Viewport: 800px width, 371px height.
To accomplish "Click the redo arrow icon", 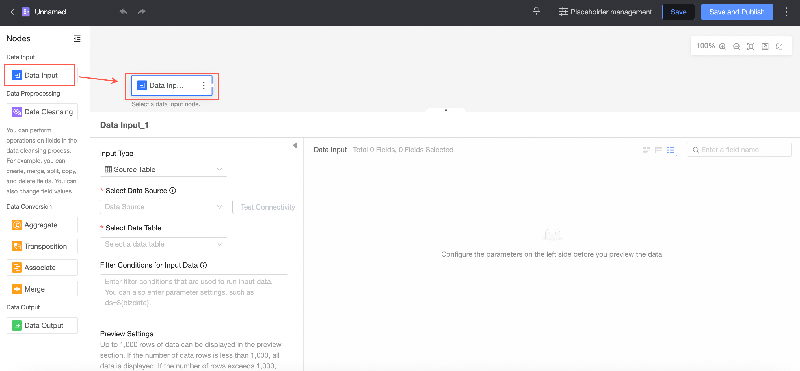I will (142, 12).
